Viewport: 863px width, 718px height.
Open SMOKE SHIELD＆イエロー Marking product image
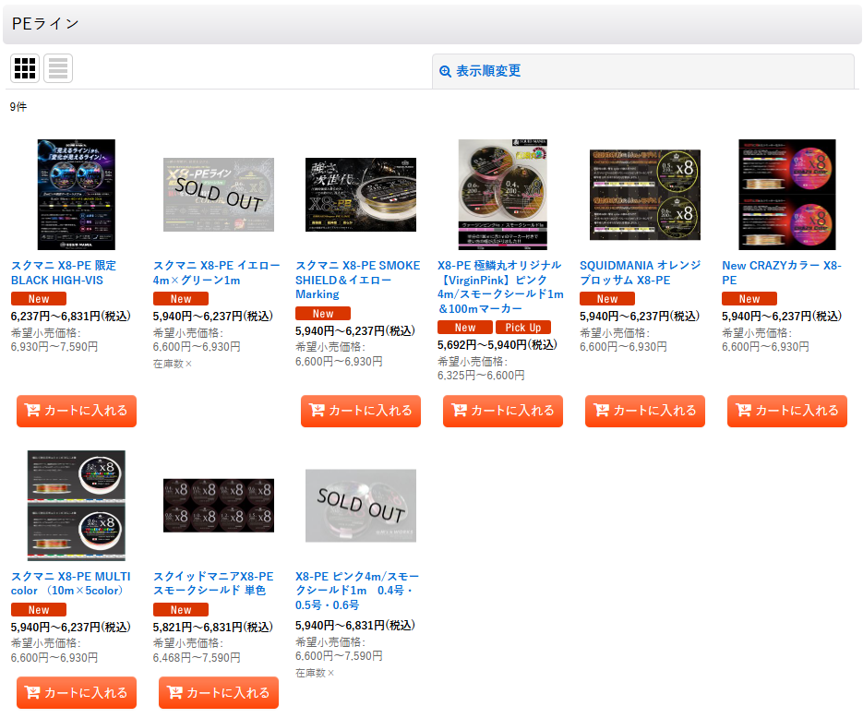click(361, 195)
